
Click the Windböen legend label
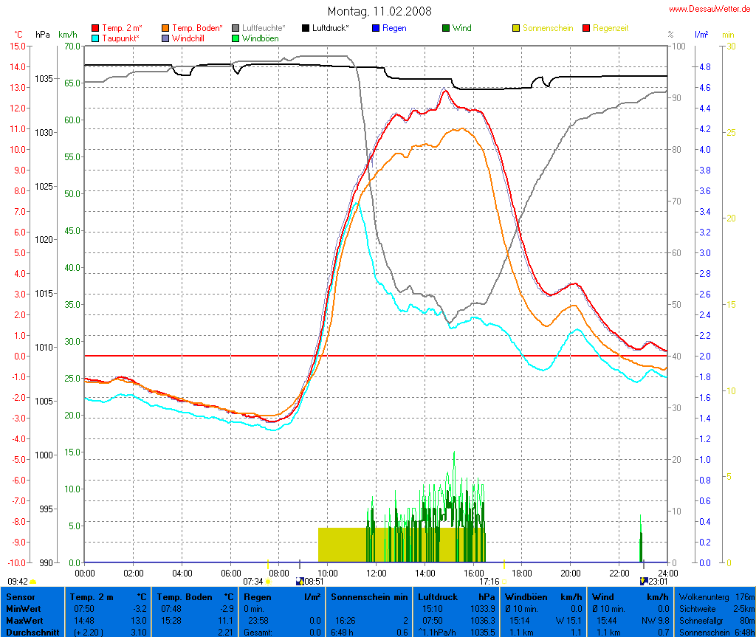coord(261,38)
